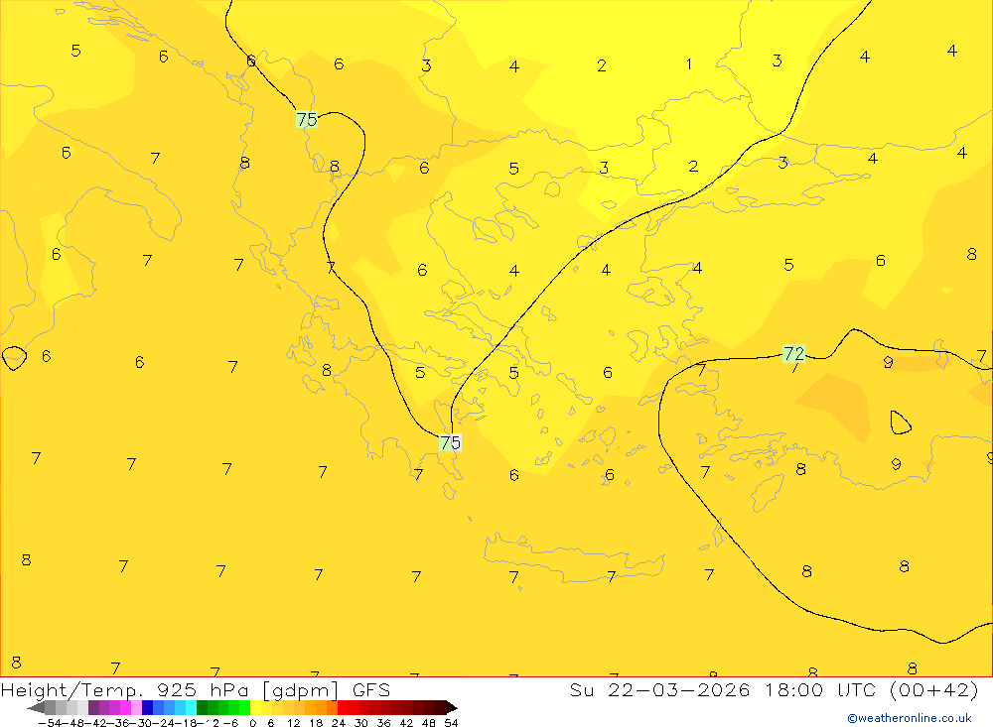993x727 pixels.
Task: Click the 18:00 UTC time text
Action: (819, 689)
